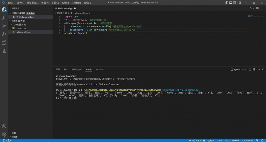Open the 檔案(F) menu
The width and height of the screenshot is (266, 142).
click(11, 3)
